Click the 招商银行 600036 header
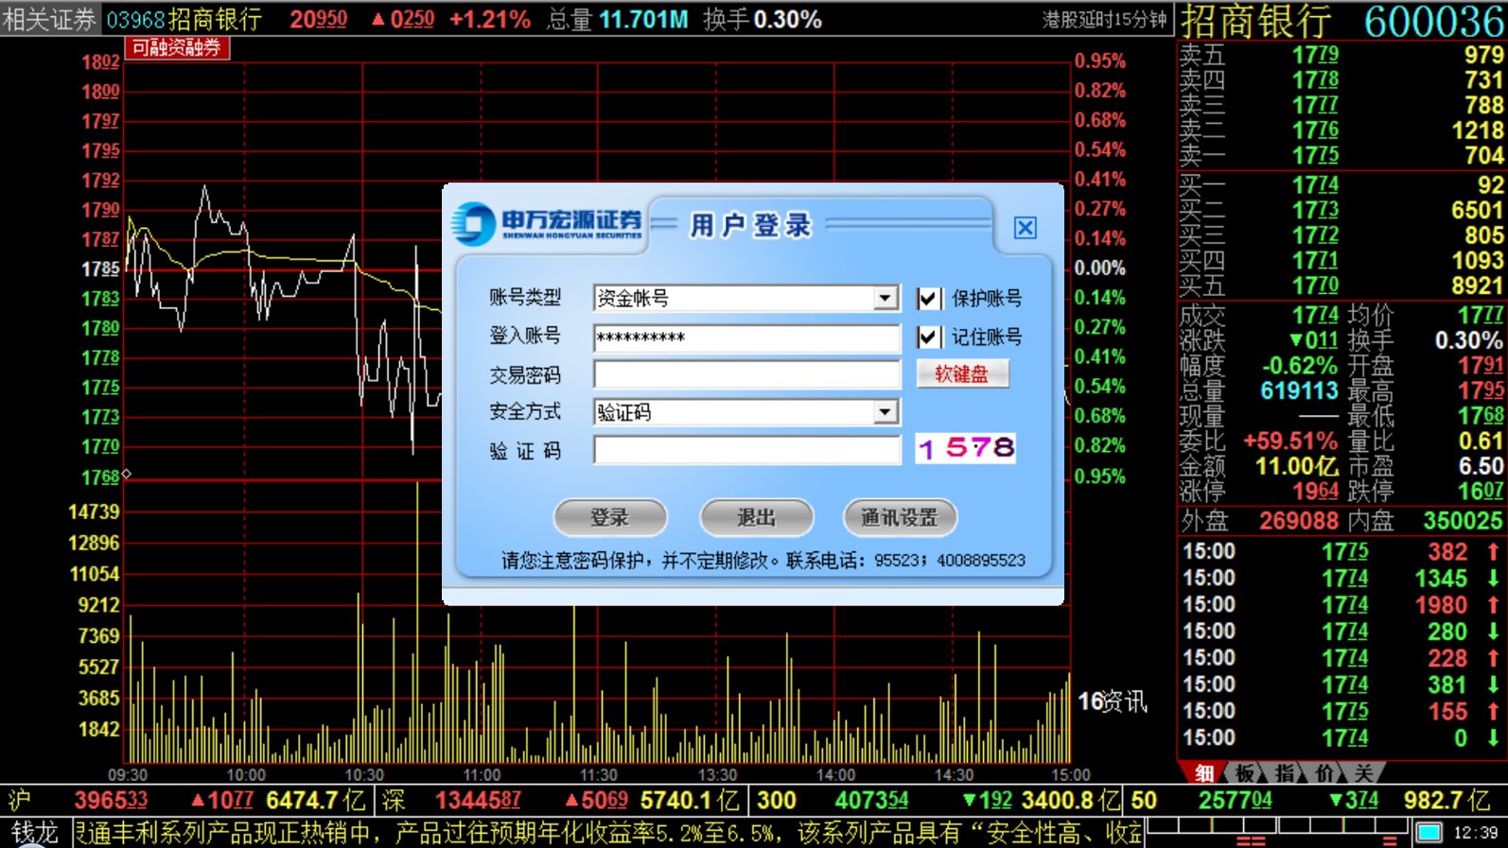1508x848 pixels. pos(1341,21)
